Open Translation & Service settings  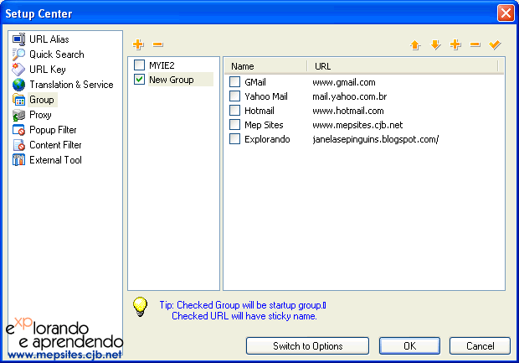tap(71, 85)
